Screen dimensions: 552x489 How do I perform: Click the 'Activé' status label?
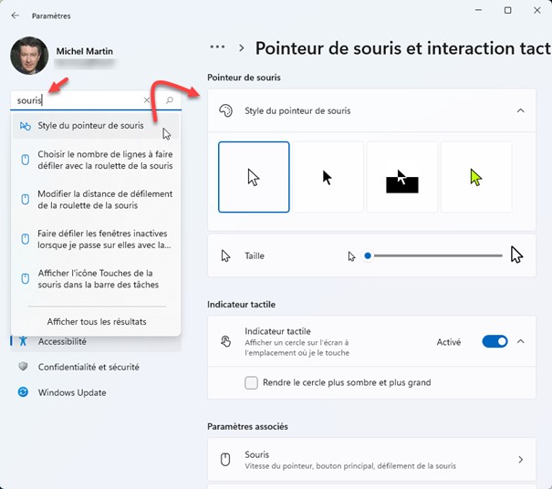[x=449, y=342]
